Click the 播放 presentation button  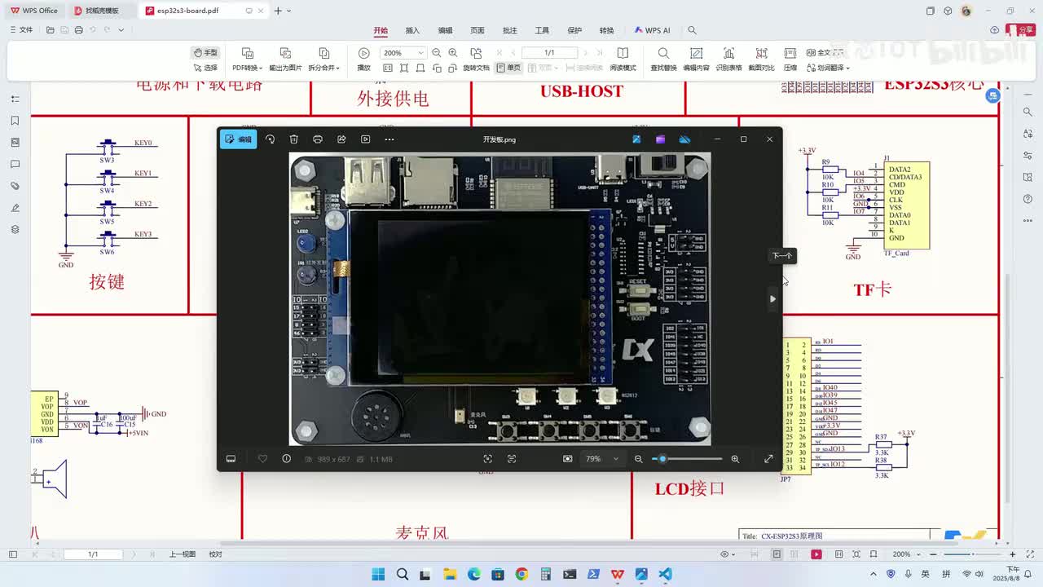click(x=364, y=60)
